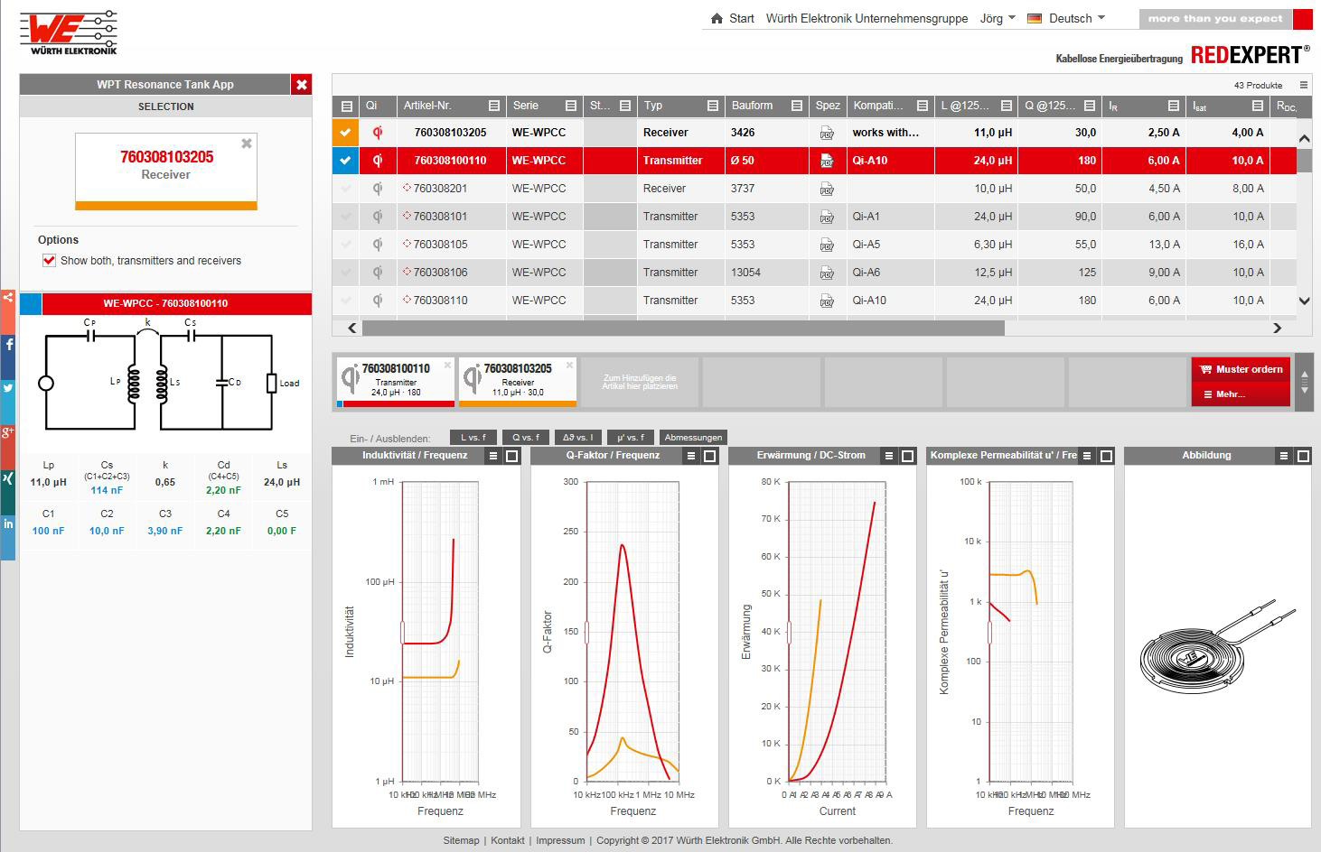Uncheck 'Show both, transmitters and receivers'
The image size is (1321, 852).
coord(50,261)
